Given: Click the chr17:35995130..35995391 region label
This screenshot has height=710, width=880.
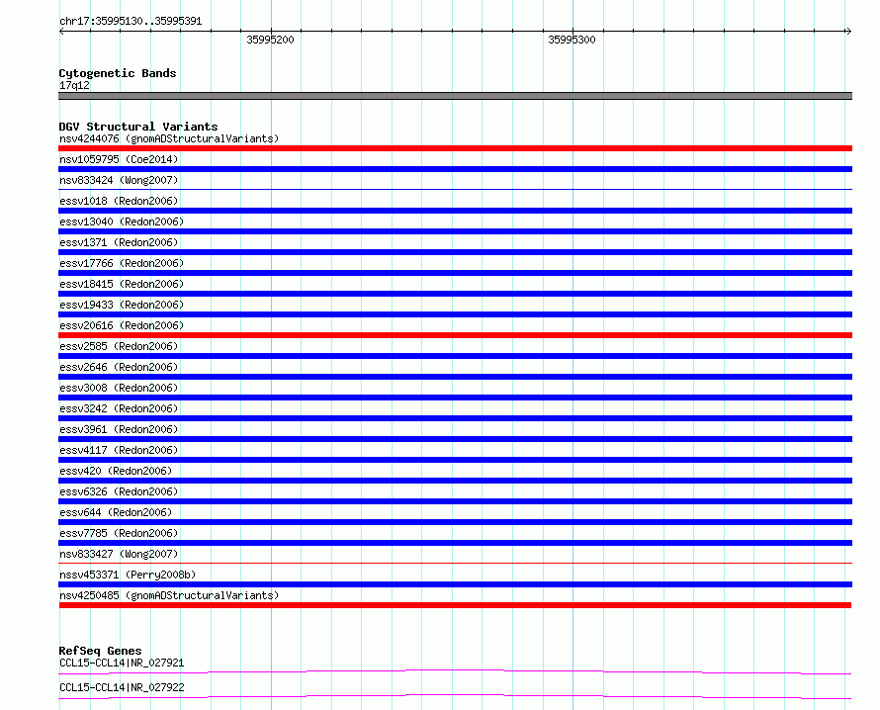Looking at the screenshot, I should [131, 21].
